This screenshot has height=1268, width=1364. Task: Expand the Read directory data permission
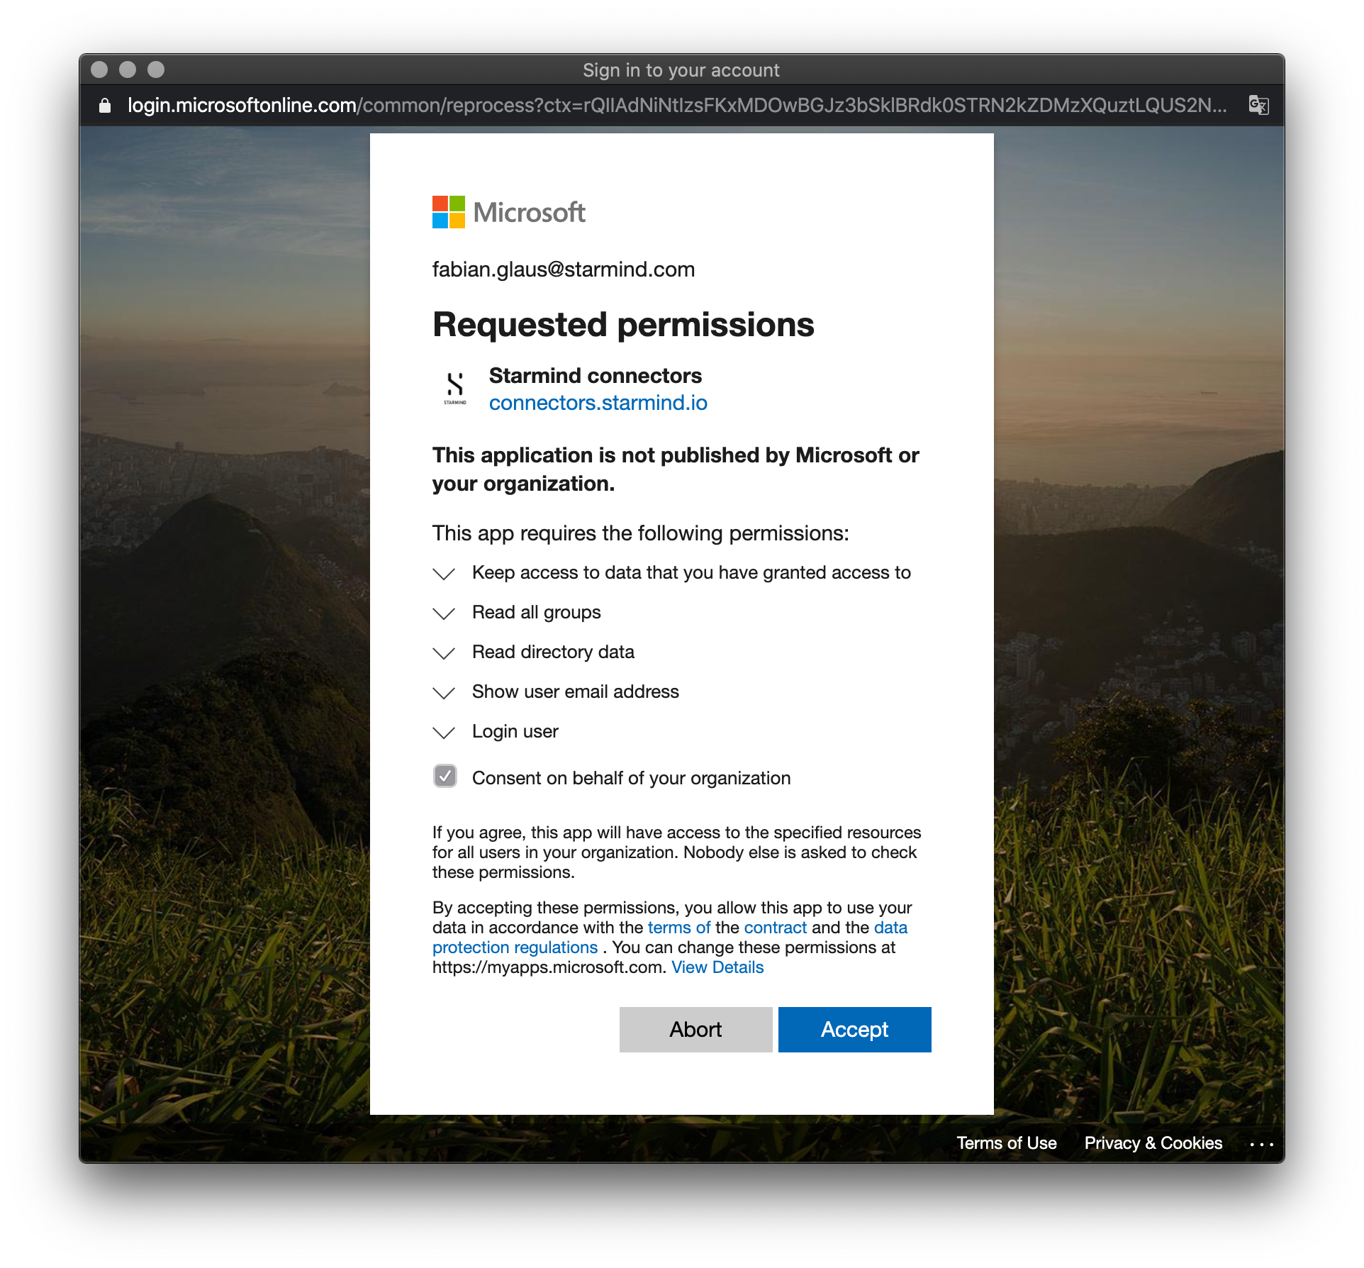[x=444, y=653]
